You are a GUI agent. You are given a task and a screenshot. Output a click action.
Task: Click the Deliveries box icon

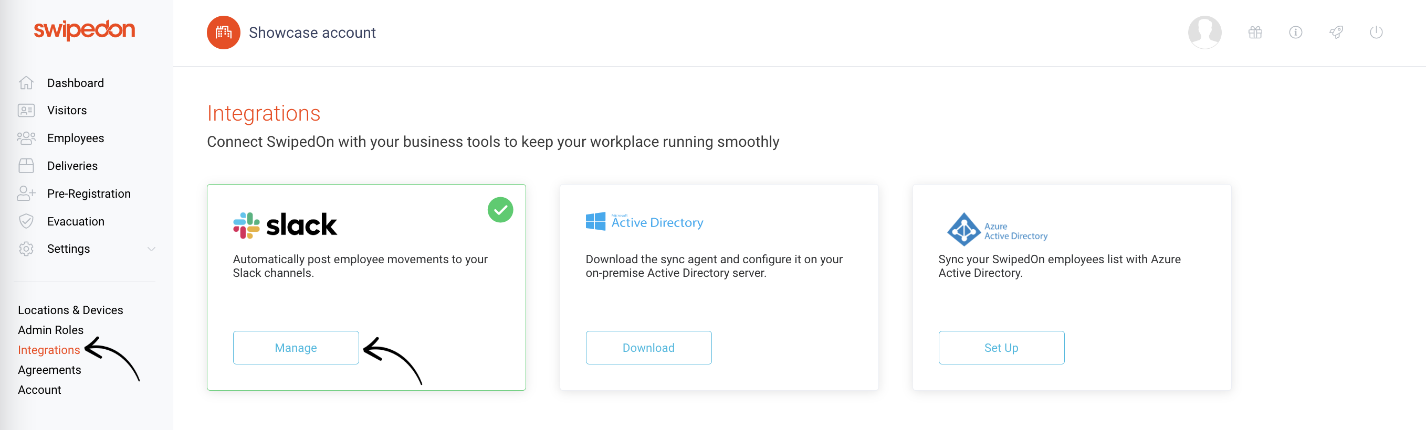click(x=26, y=166)
